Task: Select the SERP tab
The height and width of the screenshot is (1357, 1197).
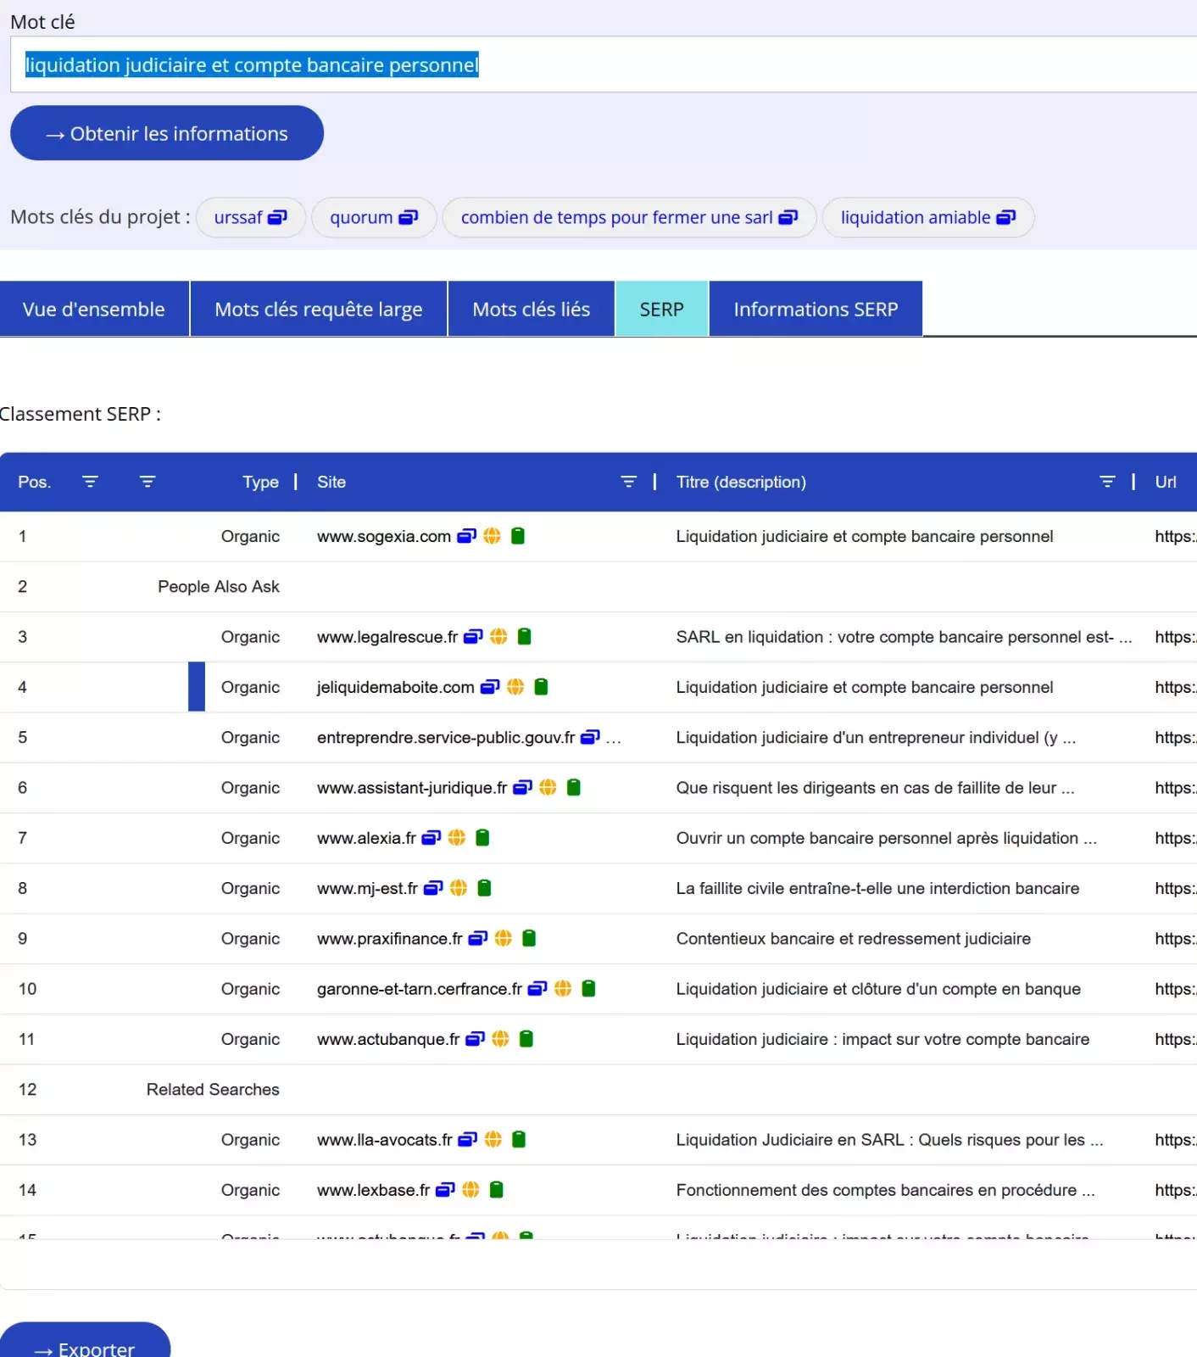Action: pos(661,309)
